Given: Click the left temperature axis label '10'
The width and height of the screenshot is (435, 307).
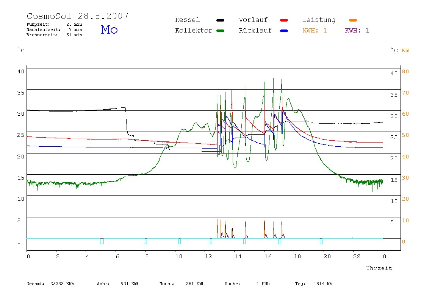Looking at the screenshot, I should tap(21, 199).
